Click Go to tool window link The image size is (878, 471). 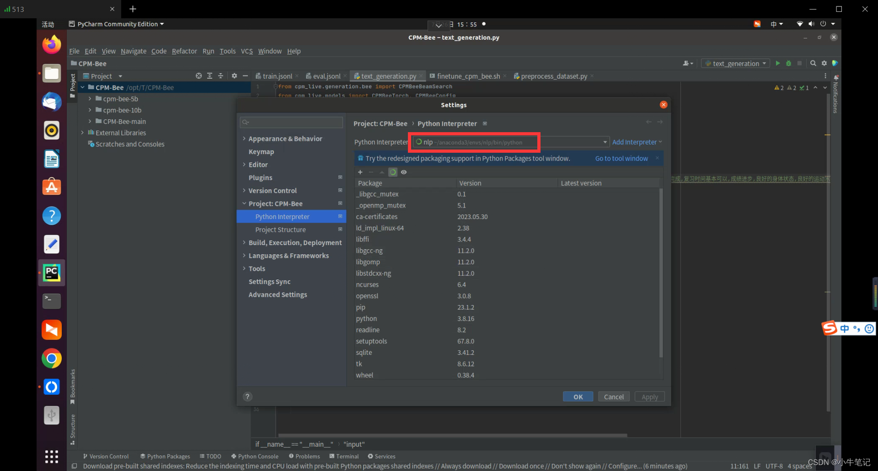coord(621,159)
